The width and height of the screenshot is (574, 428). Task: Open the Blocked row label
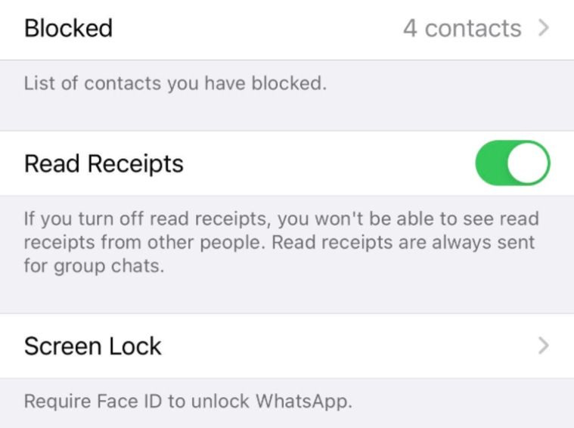point(68,28)
